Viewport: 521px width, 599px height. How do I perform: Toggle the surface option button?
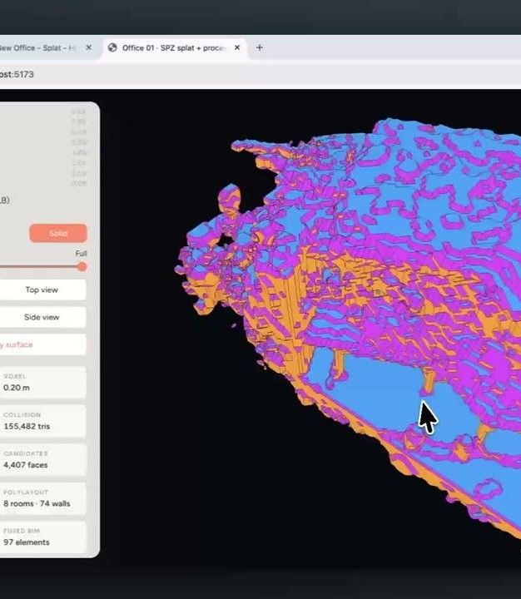(42, 344)
